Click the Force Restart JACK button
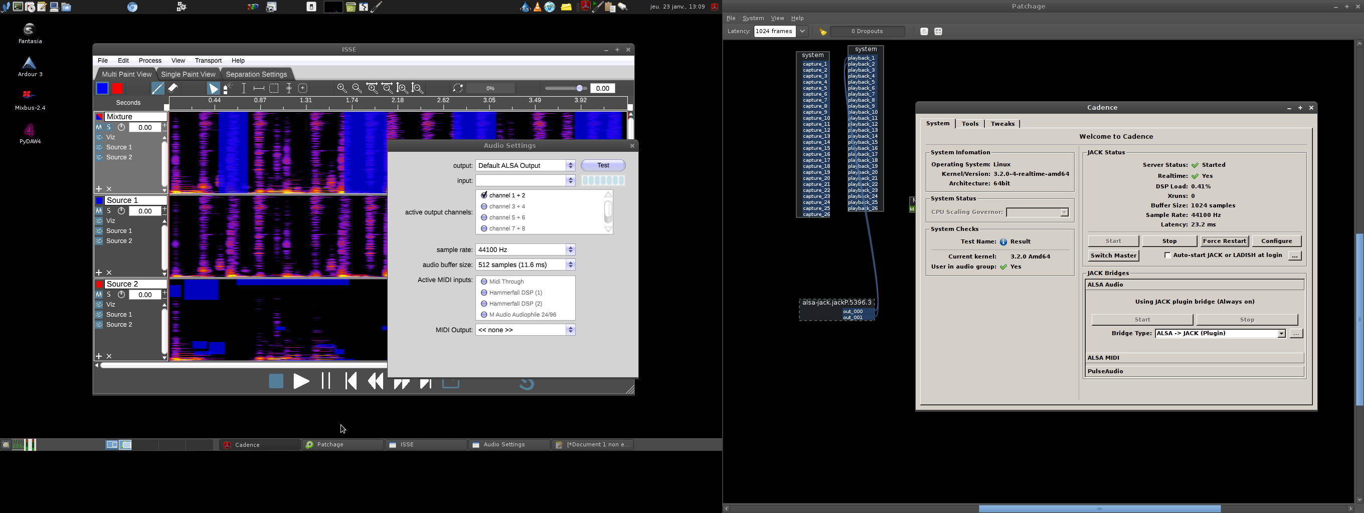Image resolution: width=1364 pixels, height=513 pixels. tap(1224, 241)
